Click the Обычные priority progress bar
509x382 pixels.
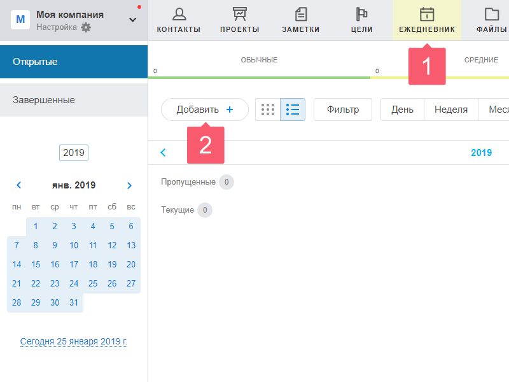click(x=259, y=78)
